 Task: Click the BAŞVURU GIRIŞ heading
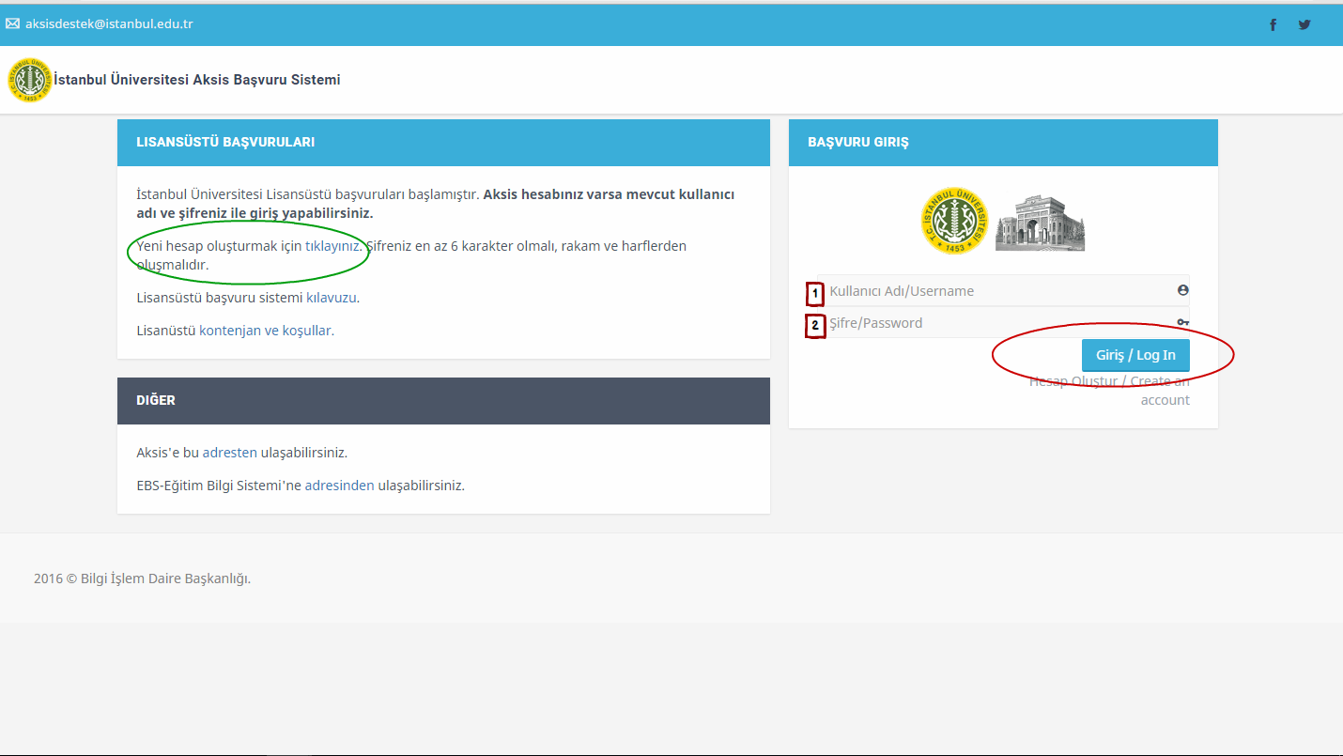(858, 143)
